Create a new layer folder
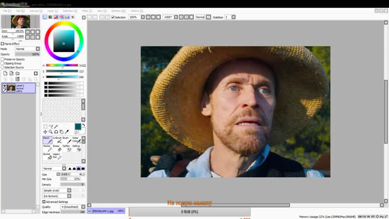This screenshot has width=389, height=219. click(x=18, y=73)
